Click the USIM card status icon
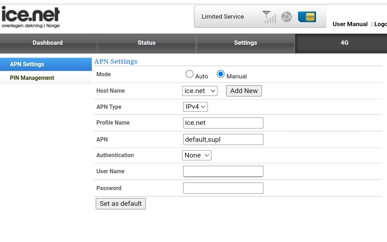 pos(307,17)
